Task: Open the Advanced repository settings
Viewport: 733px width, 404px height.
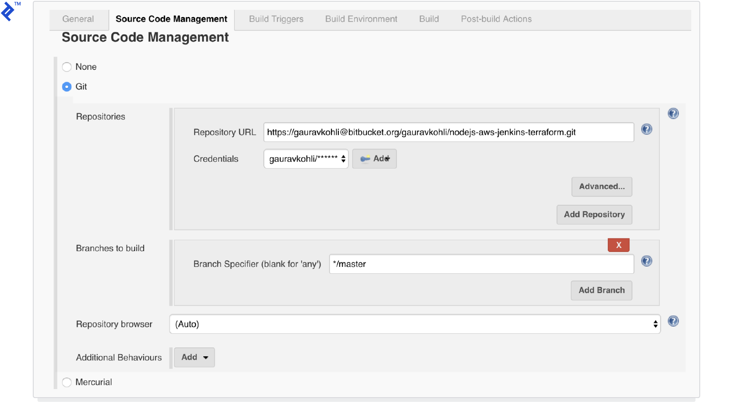Action: [601, 186]
